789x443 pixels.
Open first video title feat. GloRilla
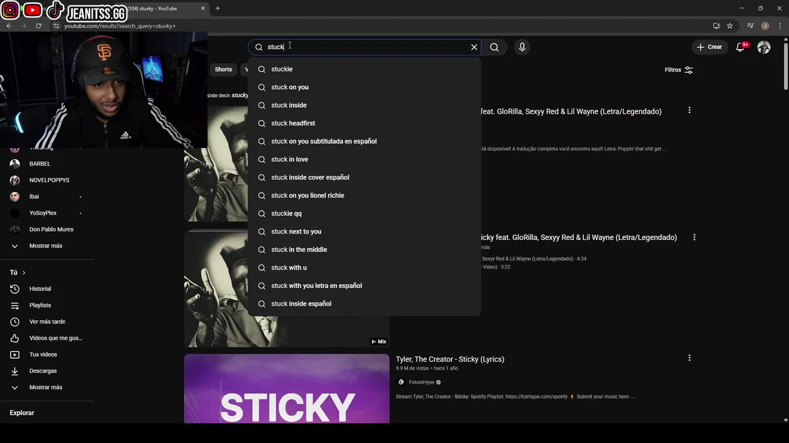[571, 111]
